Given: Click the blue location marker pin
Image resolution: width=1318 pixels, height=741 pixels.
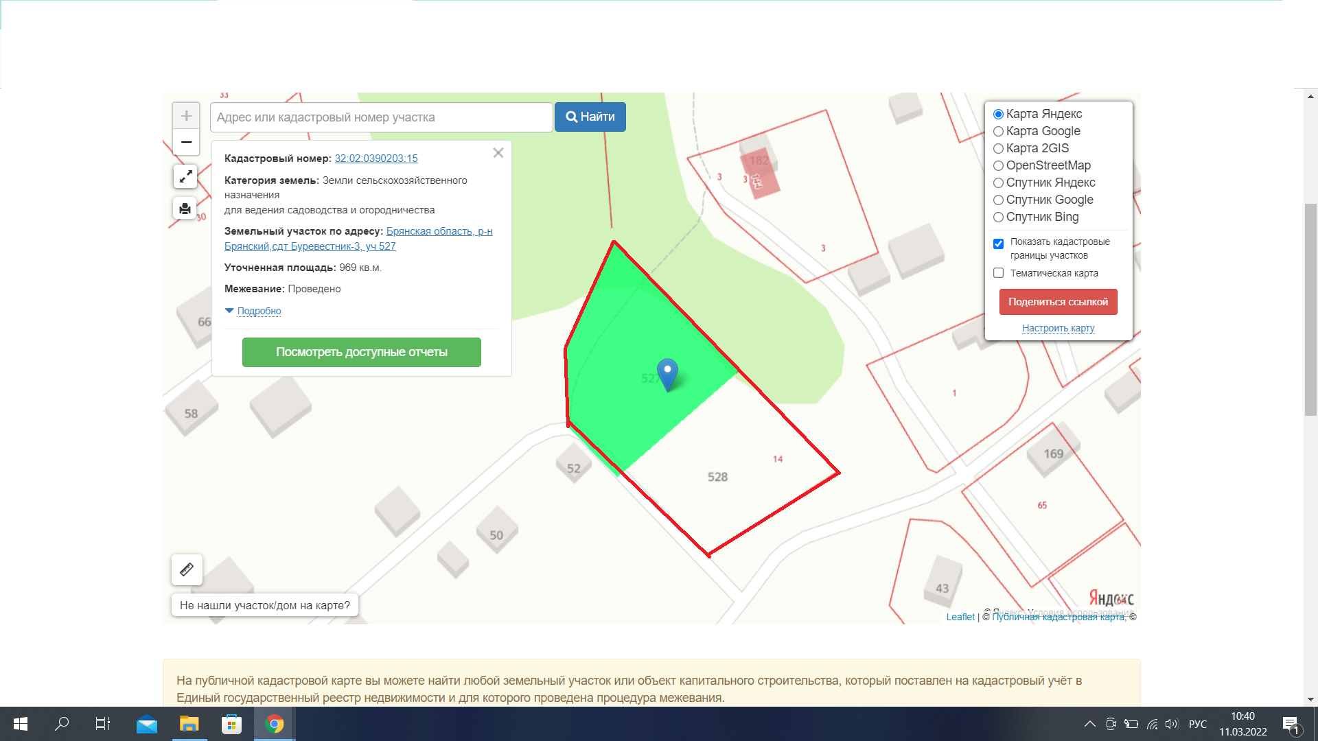Looking at the screenshot, I should (667, 373).
